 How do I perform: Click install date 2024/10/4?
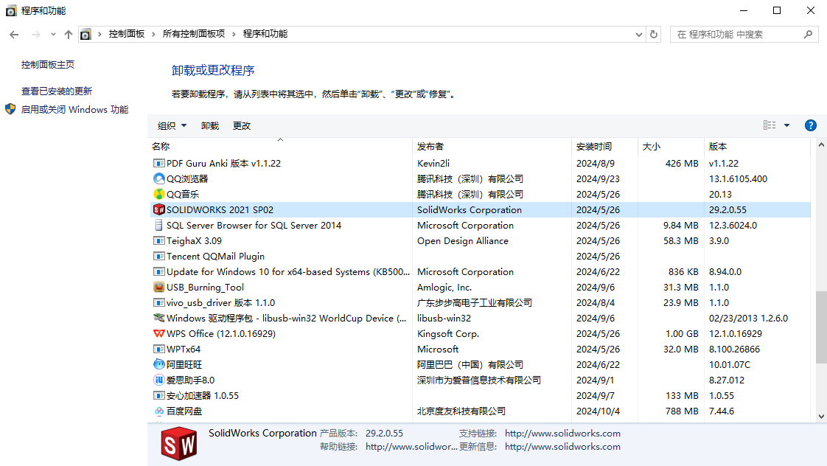[x=598, y=411]
